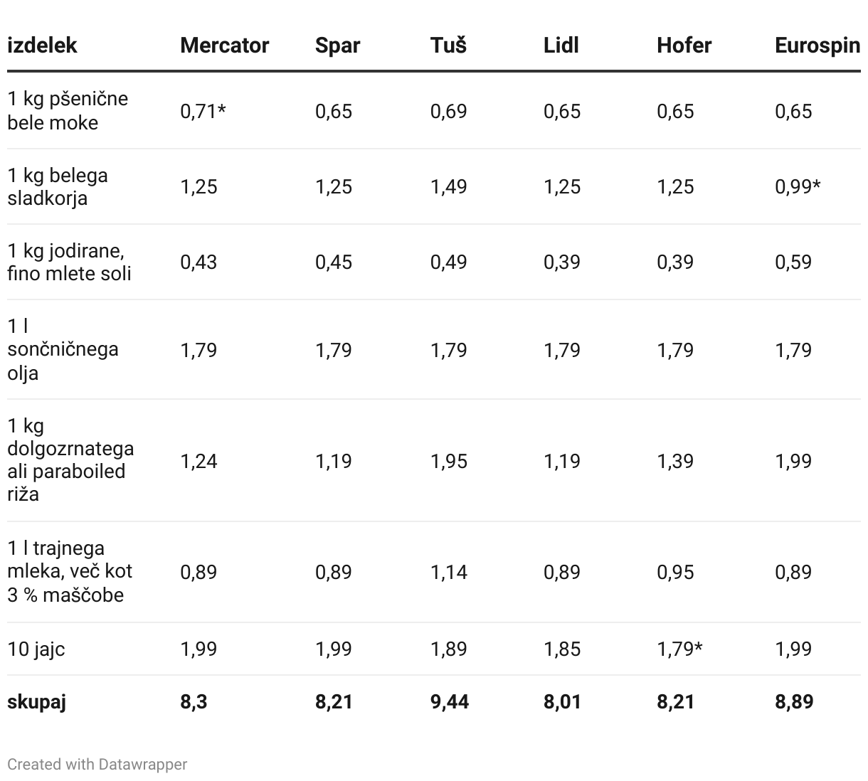The width and height of the screenshot is (868, 781).
Task: Click the 1 kg belega sladkorja label
Action: pyautogui.click(x=58, y=186)
